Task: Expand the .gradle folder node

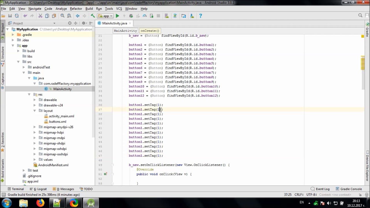Action: click(13, 35)
